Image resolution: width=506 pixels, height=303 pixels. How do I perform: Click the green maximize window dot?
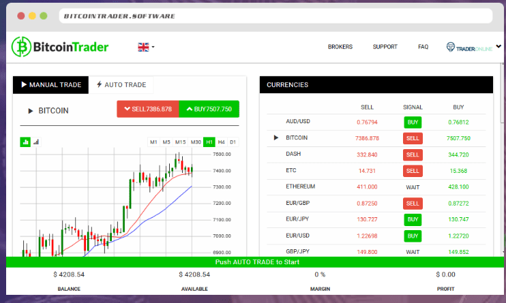(44, 16)
